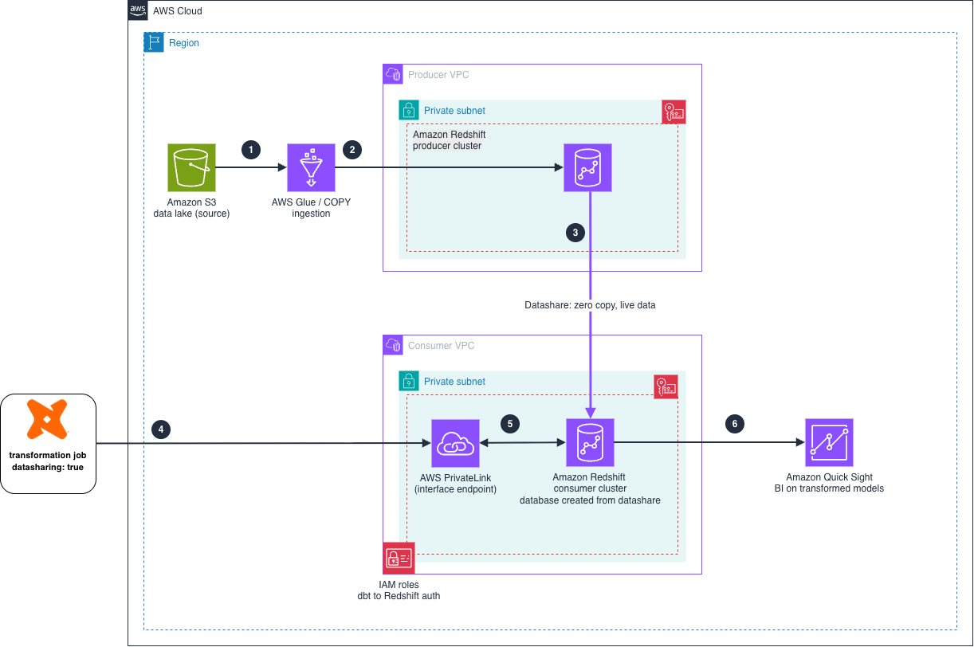974x647 pixels.
Task: Click 'Amazon Quick Sight BI on transformed models' label
Action: 829,483
